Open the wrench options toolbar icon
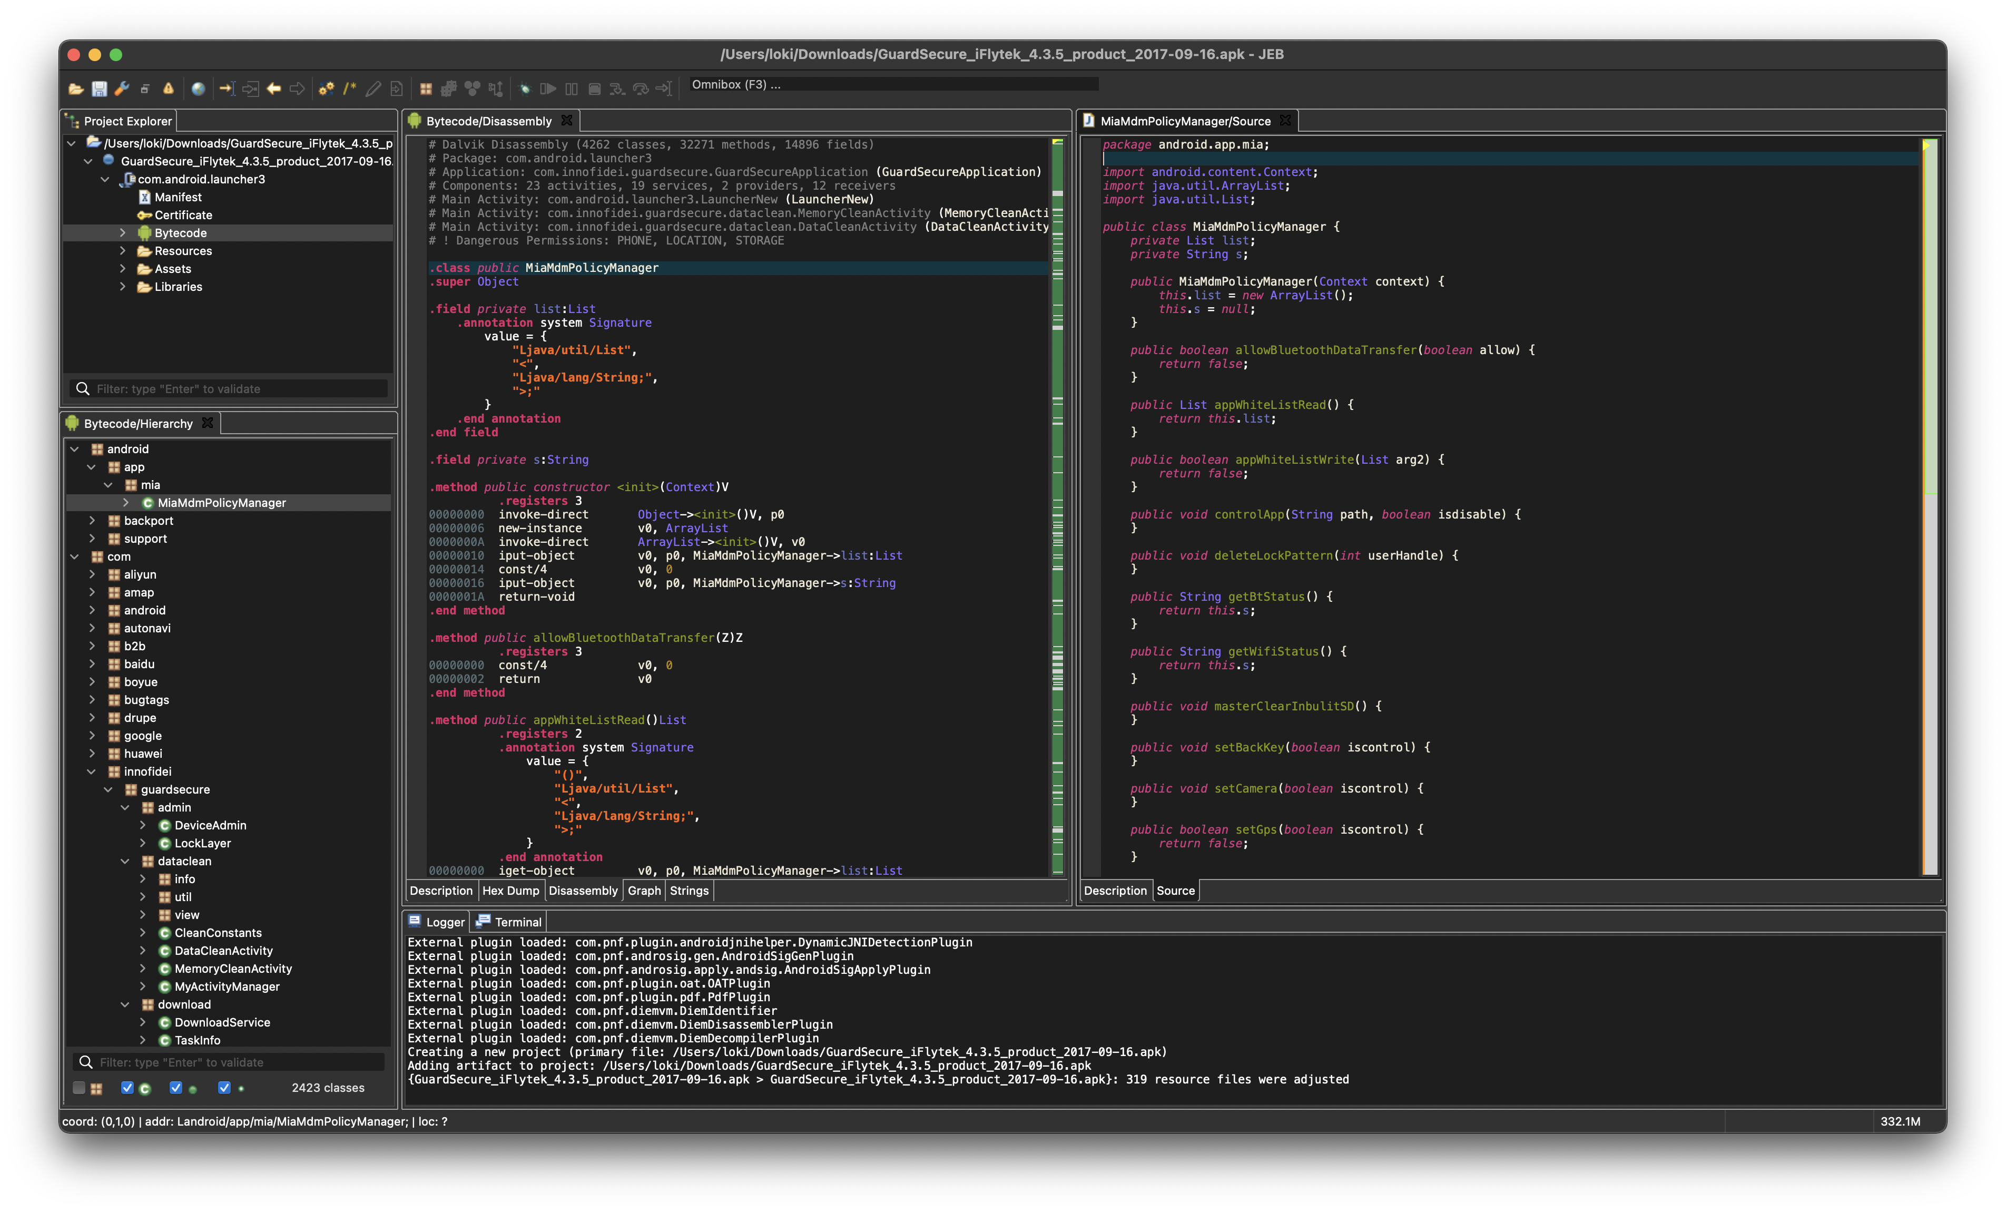Viewport: 2006px width, 1211px height. [x=122, y=89]
